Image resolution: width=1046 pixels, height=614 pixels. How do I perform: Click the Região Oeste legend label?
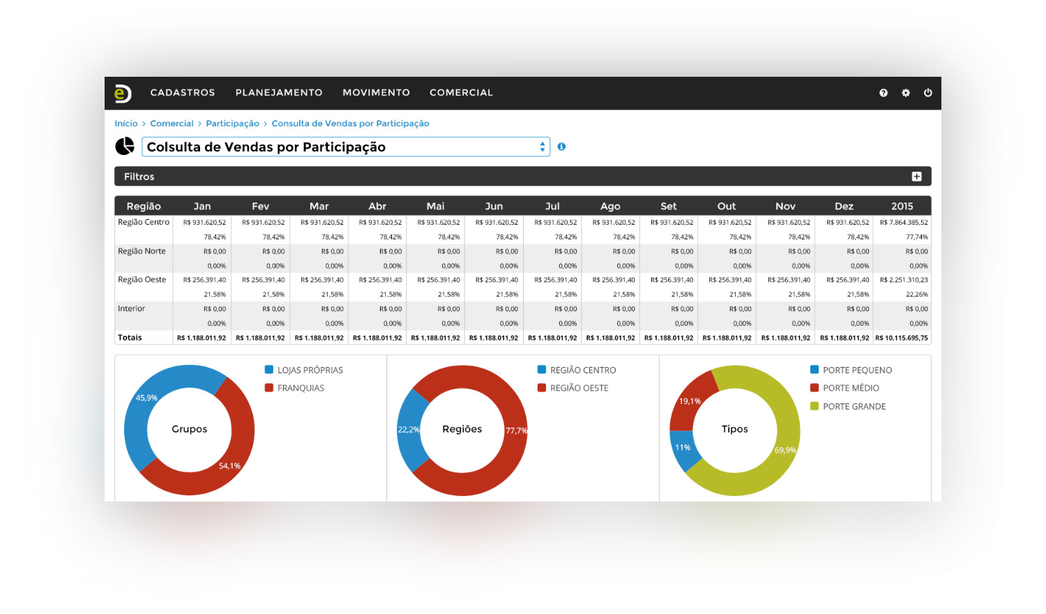[579, 388]
